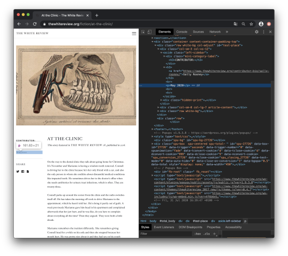Click the translate page icon
This screenshot has width=288, height=256.
point(236,24)
